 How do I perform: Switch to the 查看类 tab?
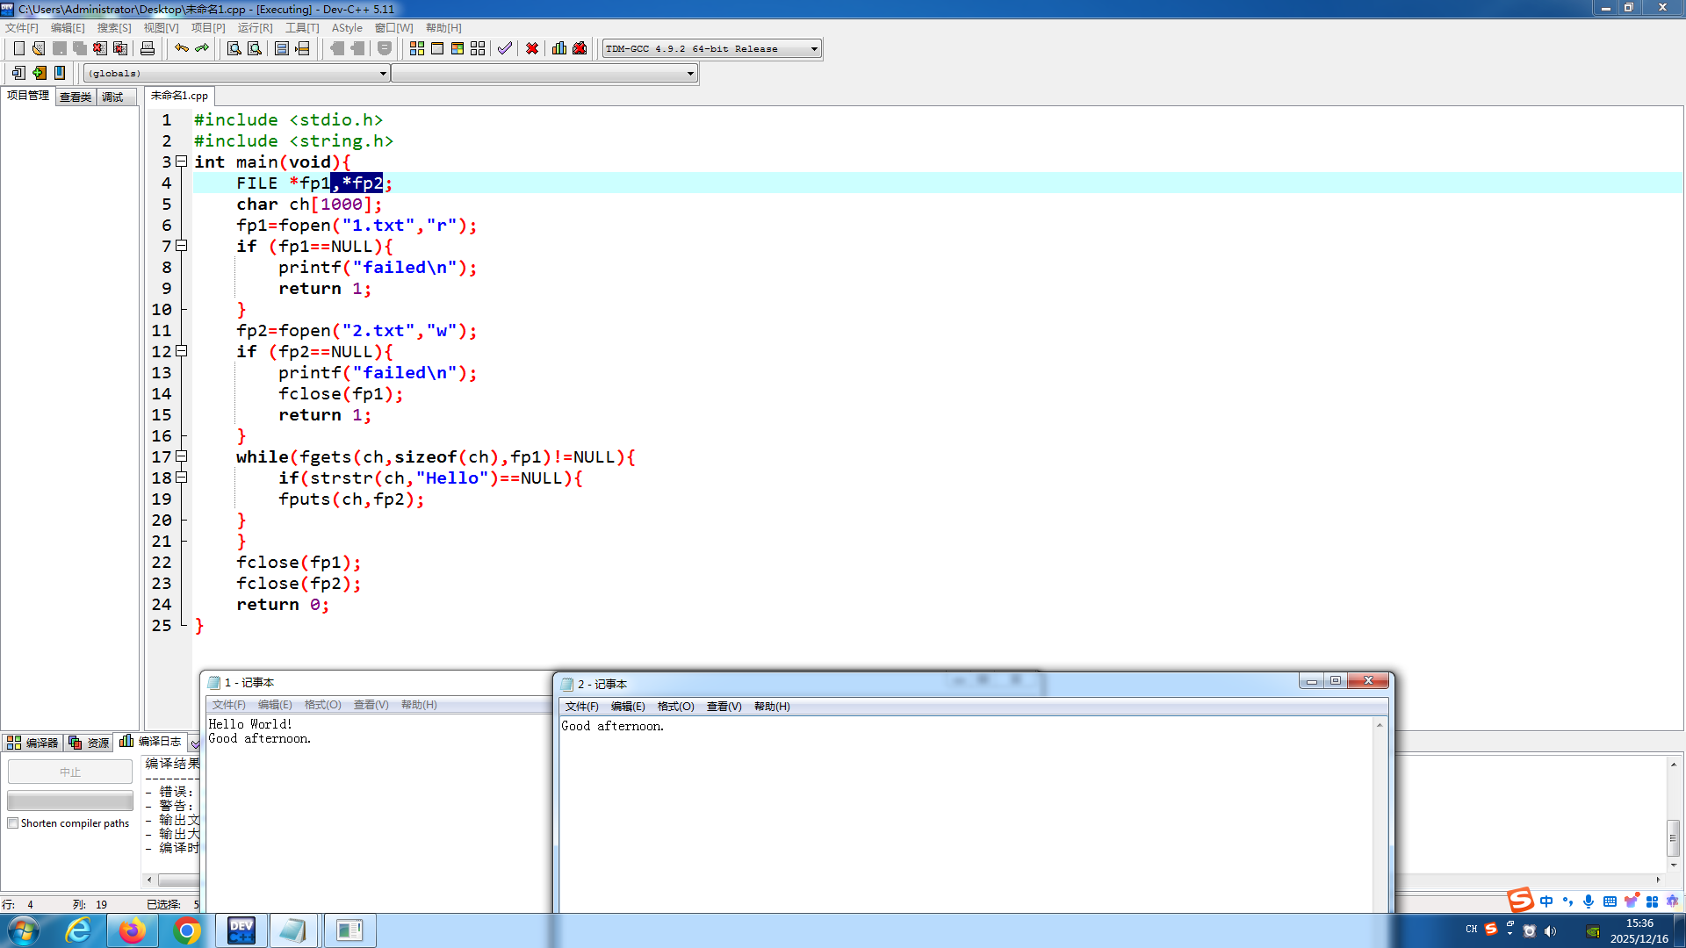(76, 97)
